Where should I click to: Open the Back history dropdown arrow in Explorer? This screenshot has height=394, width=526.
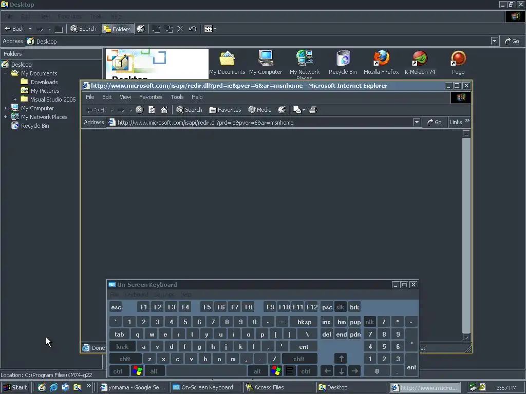click(x=30, y=29)
